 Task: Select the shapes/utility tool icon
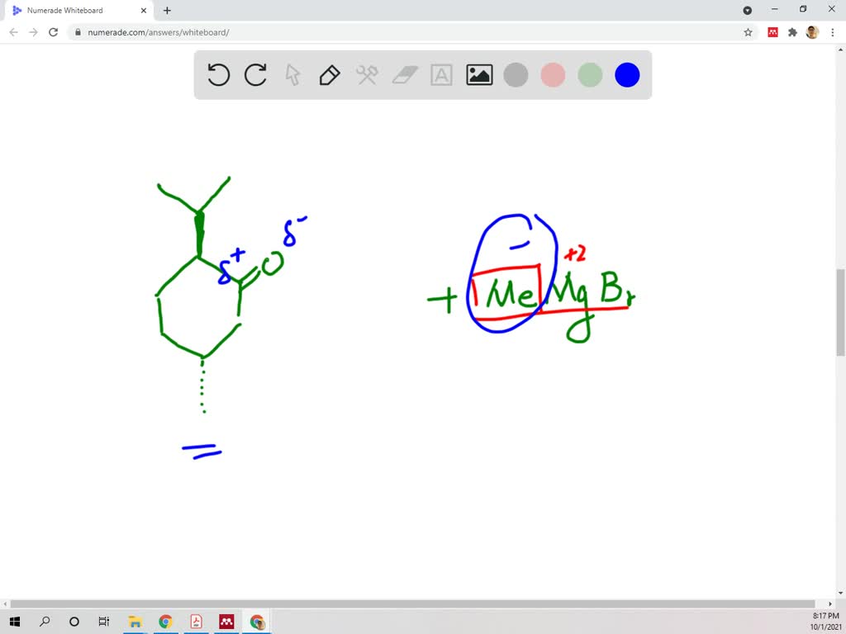366,74
